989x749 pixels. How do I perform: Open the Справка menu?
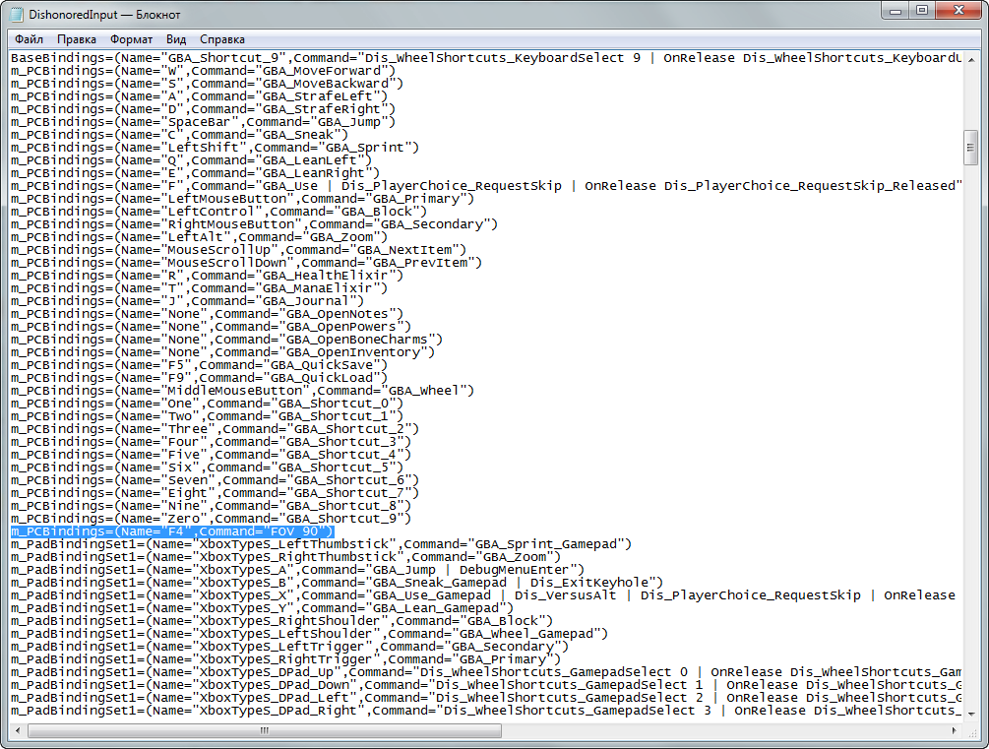pos(222,39)
